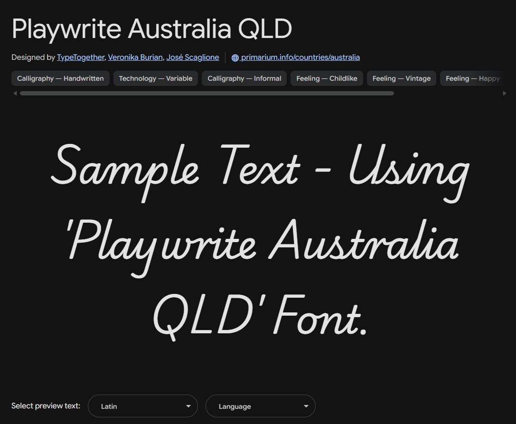516x424 pixels.
Task: Open the Veronika Burian designer link
Action: 135,57
